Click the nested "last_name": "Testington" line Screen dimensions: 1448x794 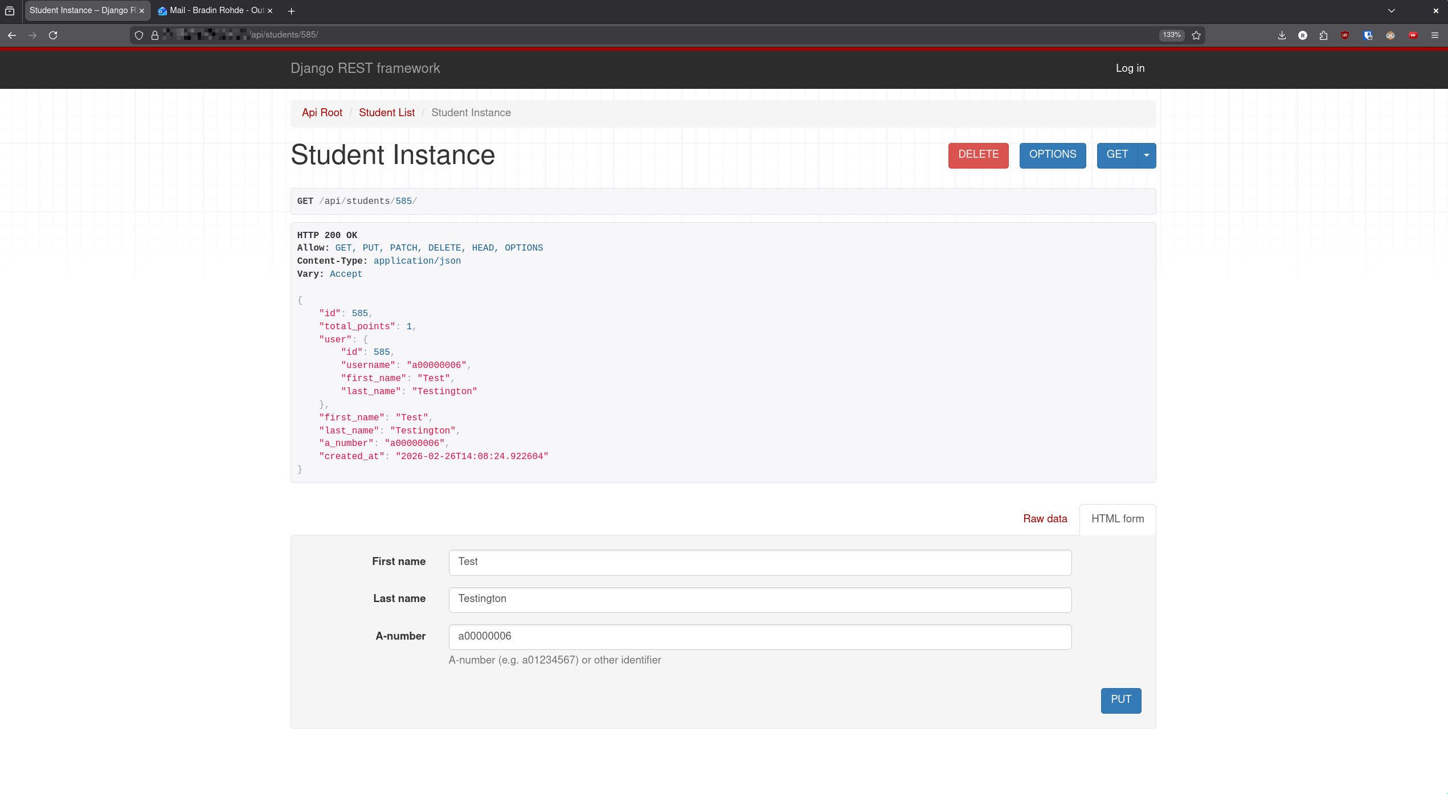[x=409, y=391]
